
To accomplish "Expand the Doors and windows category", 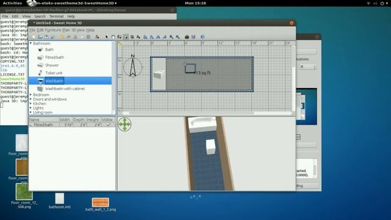I will click(31, 99).
